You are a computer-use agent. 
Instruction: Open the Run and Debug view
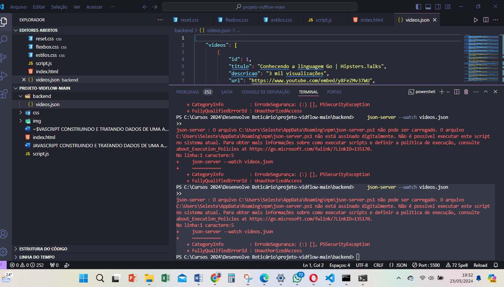tap(4, 75)
